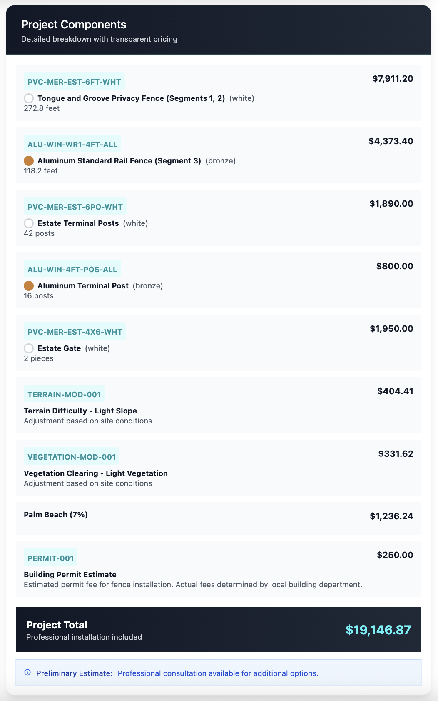Click the ALU-WIN-4FT-POS-ALL code badge
The image size is (438, 701).
click(72, 269)
